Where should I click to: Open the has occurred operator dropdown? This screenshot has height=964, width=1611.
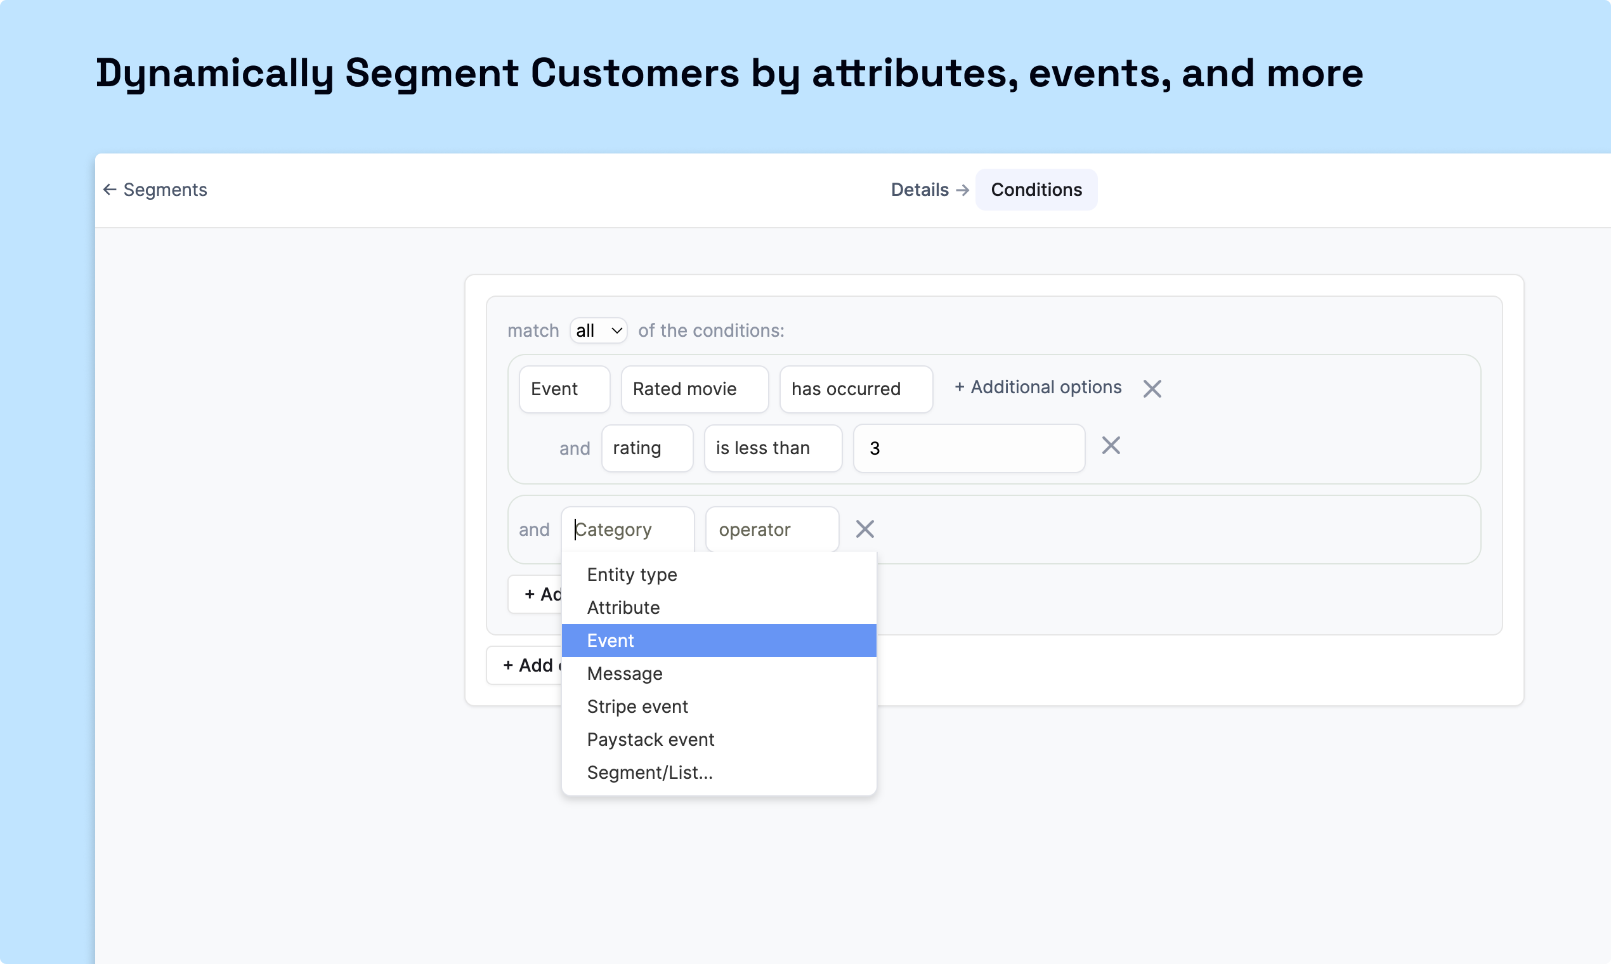(856, 389)
